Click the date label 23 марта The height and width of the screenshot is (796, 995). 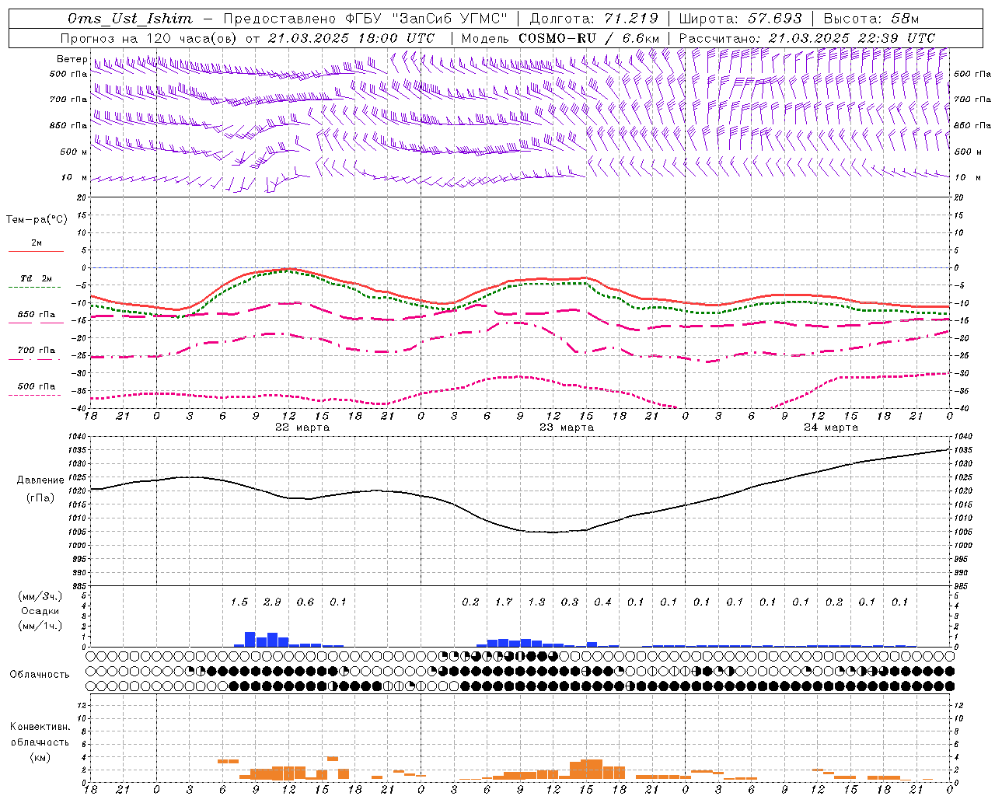point(567,428)
